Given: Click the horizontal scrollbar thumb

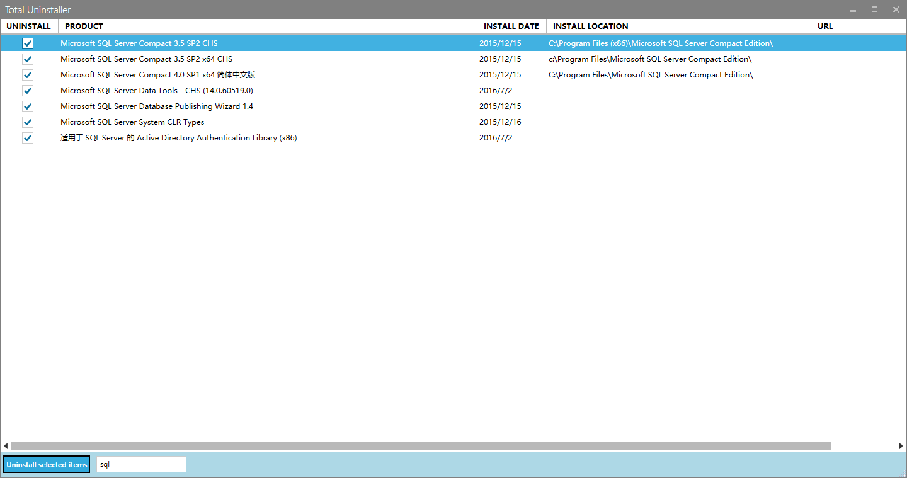Looking at the screenshot, I should click(x=421, y=446).
